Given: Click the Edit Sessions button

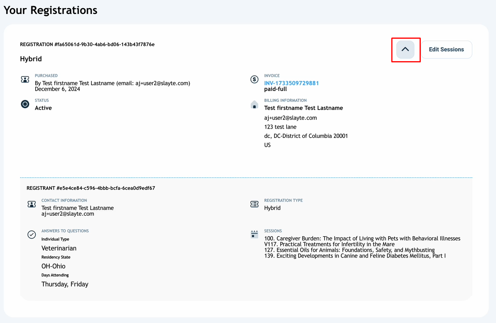Looking at the screenshot, I should (446, 50).
